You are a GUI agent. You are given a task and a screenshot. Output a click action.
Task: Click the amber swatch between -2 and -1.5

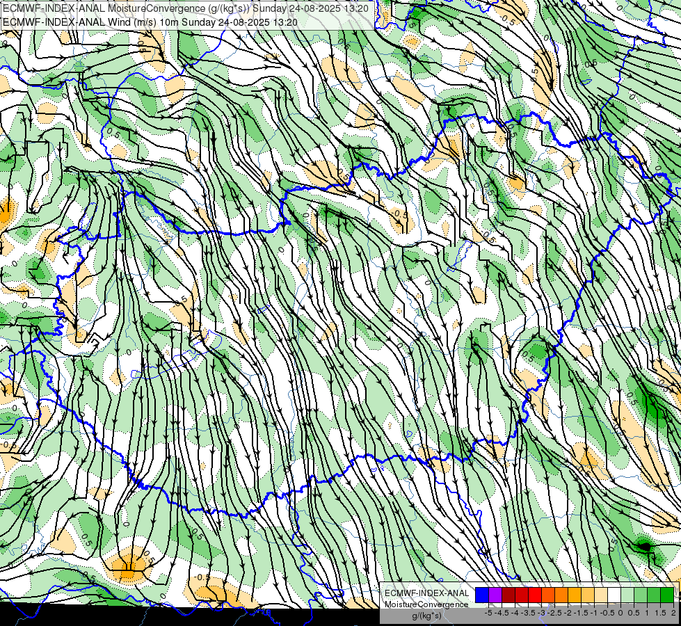(x=575, y=595)
